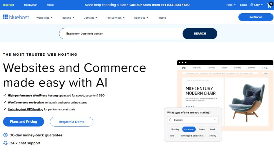Select the Technology & Electronics chip

point(191,136)
